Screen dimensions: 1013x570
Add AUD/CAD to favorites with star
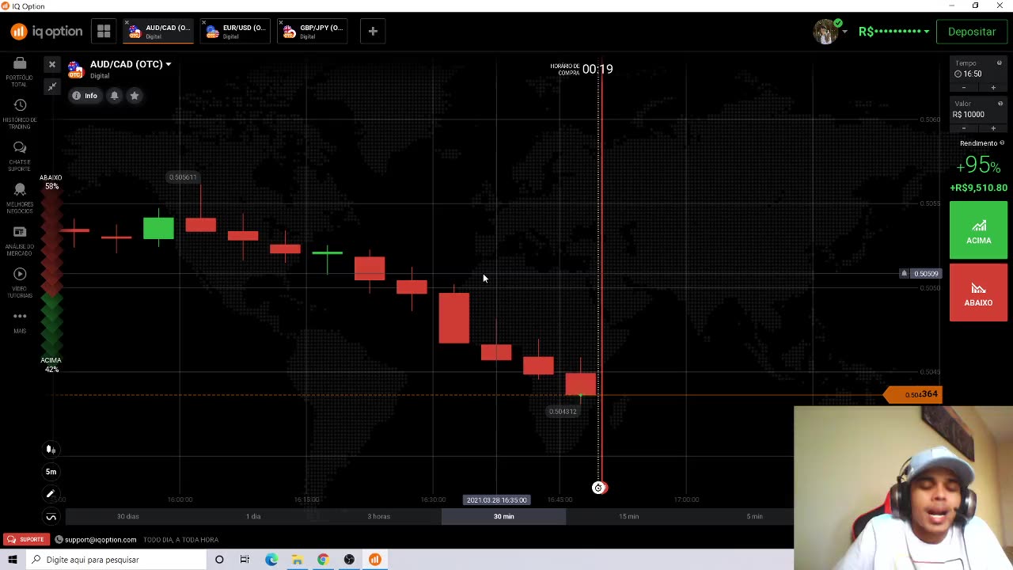135,96
